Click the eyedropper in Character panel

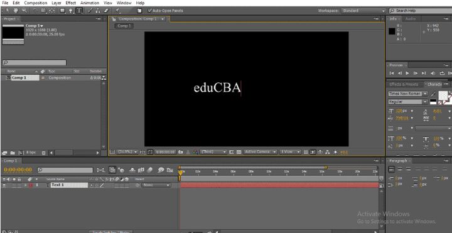433,94
